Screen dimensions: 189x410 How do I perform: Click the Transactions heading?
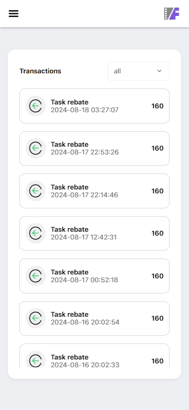[40, 71]
